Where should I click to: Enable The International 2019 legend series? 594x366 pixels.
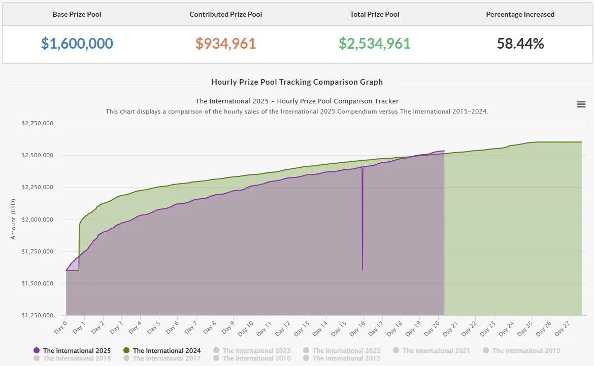tap(521, 351)
